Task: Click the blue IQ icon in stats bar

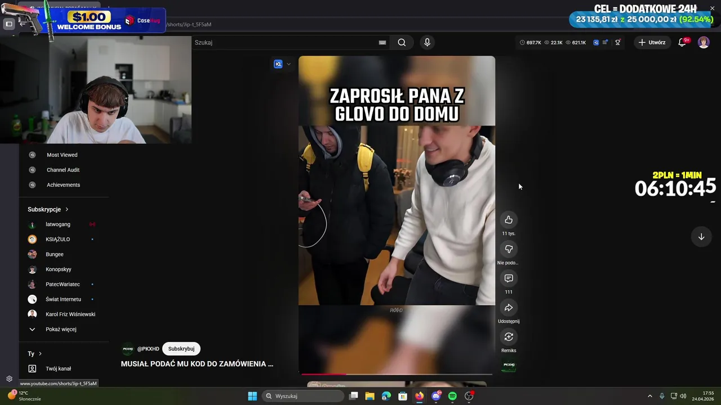Action: (596, 42)
